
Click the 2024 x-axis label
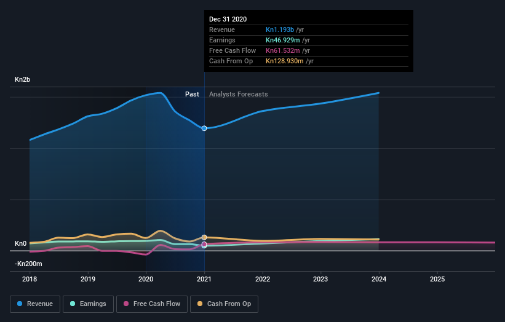point(379,279)
